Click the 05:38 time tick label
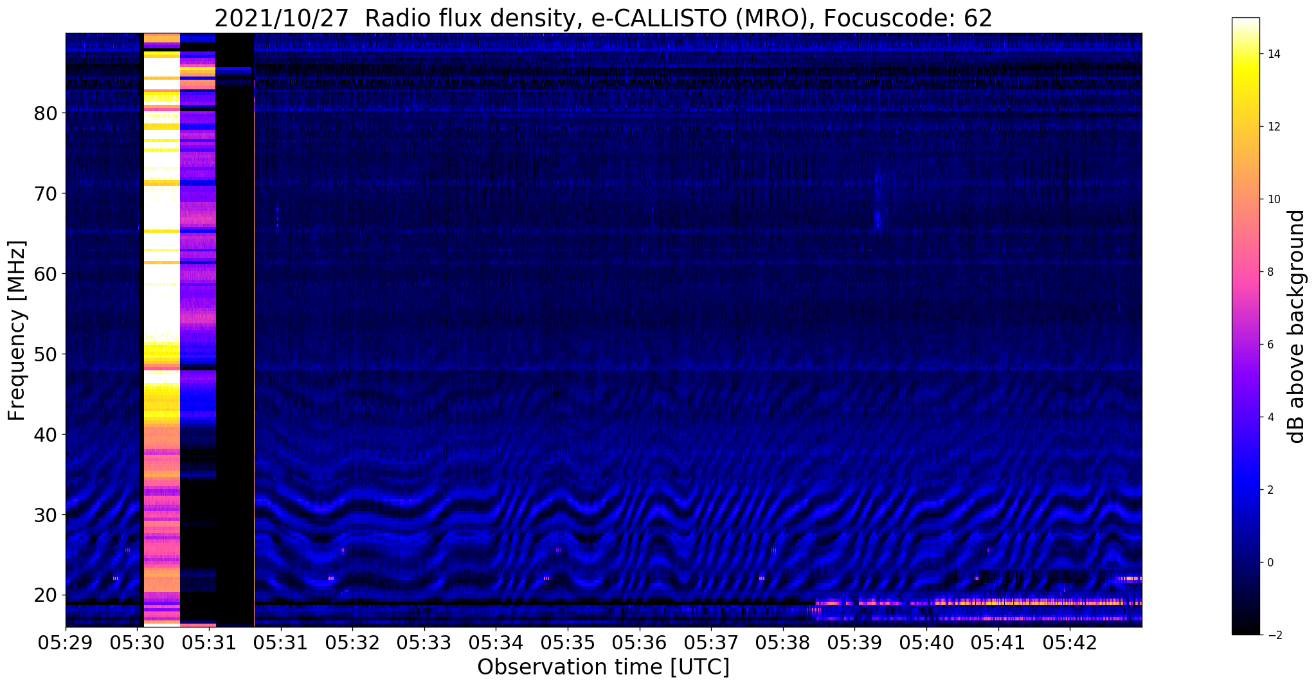Screen dimensions: 1316x686 point(783,643)
